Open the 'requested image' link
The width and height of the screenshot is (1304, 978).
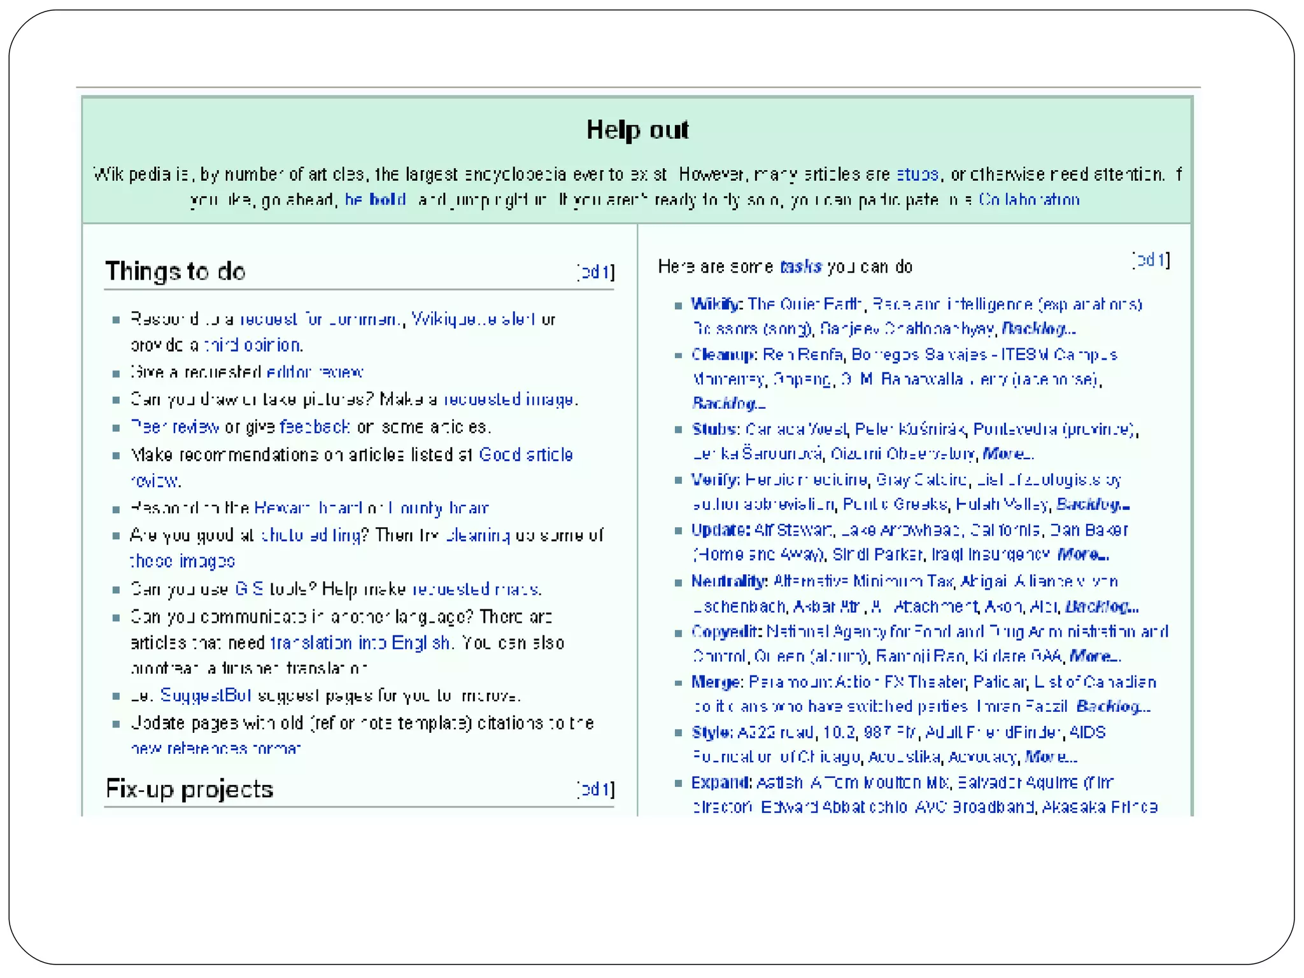click(x=510, y=399)
